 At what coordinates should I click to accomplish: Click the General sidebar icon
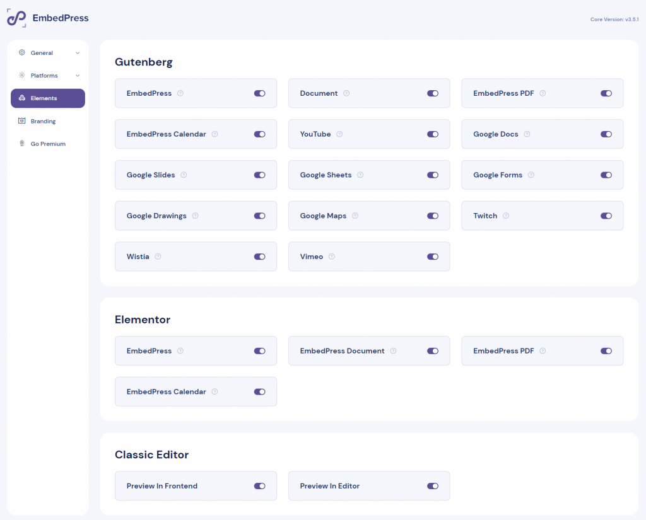tap(21, 53)
